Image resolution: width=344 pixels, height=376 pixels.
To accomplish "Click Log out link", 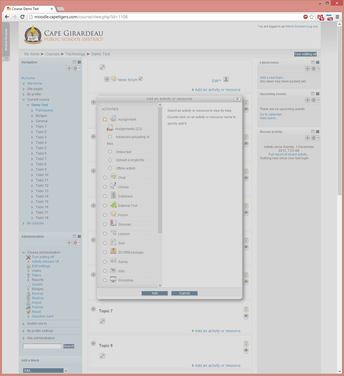I will tap(312, 26).
